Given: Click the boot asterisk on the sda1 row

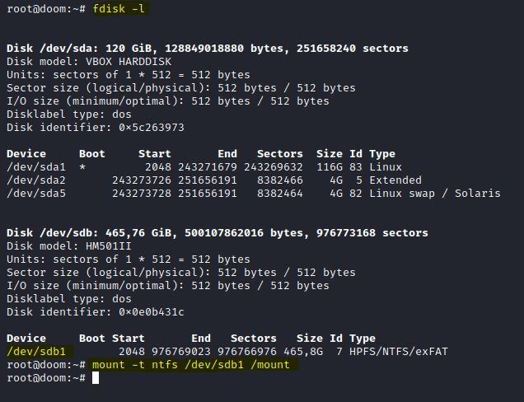Looking at the screenshot, I should [82, 167].
